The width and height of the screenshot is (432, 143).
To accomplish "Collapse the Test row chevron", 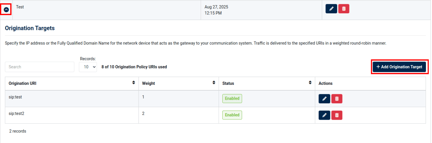I will point(6,10).
